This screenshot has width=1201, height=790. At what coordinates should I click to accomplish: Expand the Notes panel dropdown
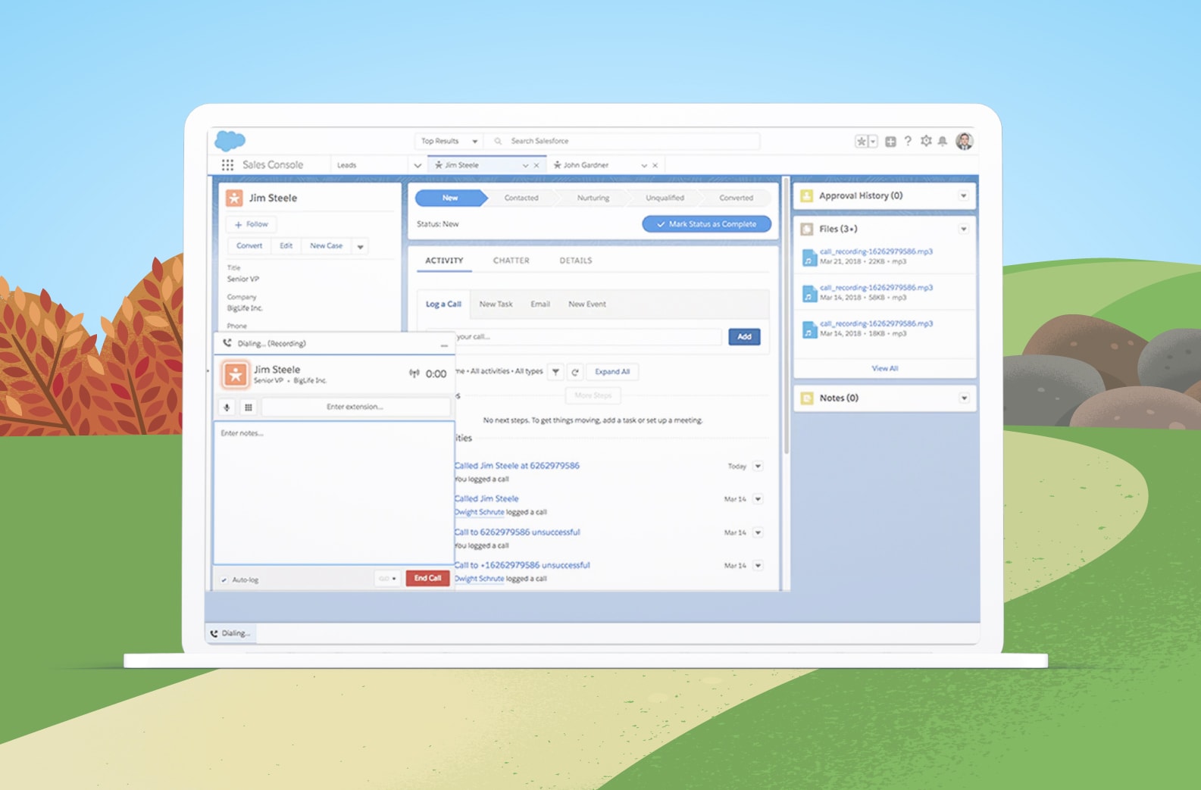pyautogui.click(x=963, y=398)
